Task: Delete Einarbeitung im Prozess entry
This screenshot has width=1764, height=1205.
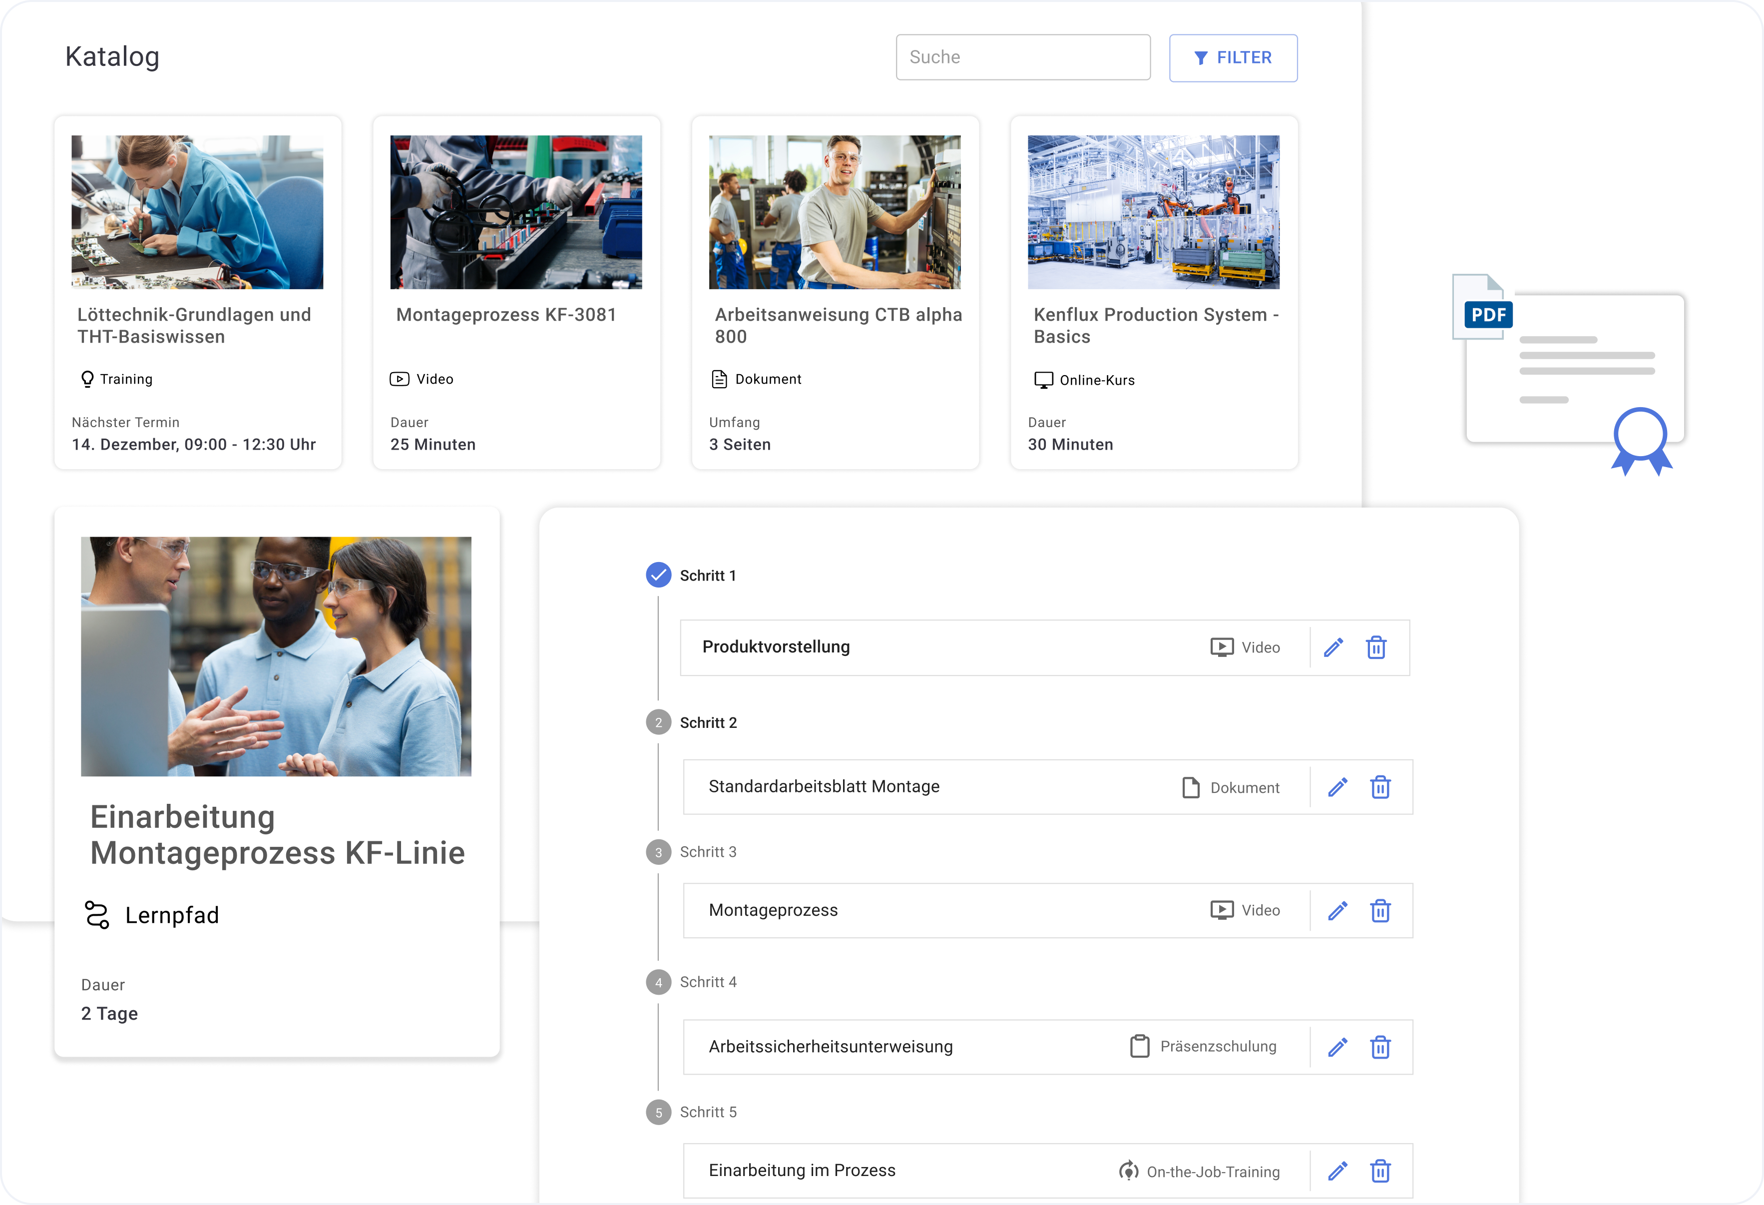Action: [x=1380, y=1171]
